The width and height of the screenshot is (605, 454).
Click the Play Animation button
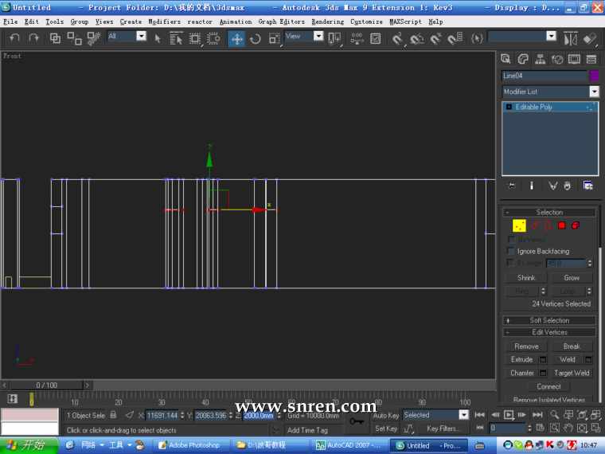[509, 415]
